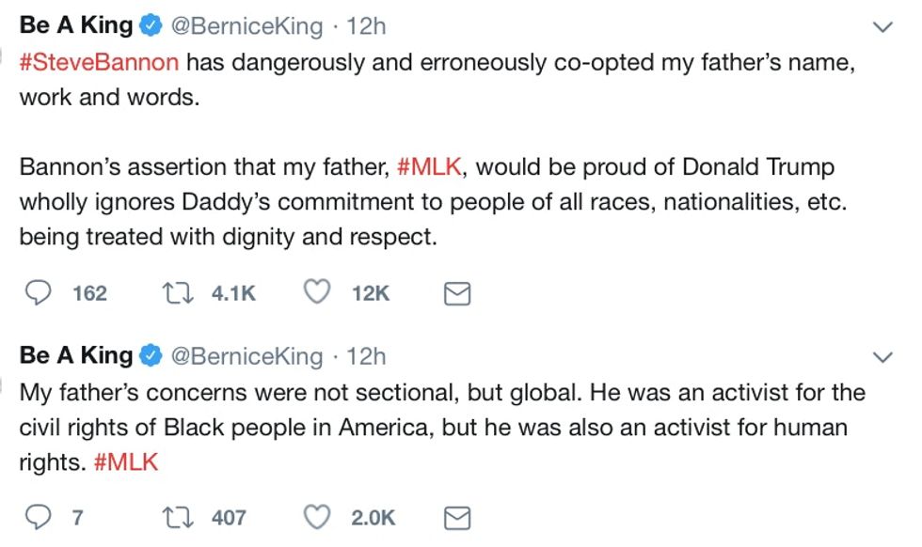
Task: Reply to the #SteveBannon tweet
Action: pyautogui.click(x=37, y=294)
